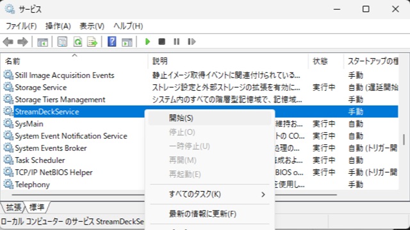Click the Back arrow toolbar icon
Screen dimensions: 410x230
tap(8, 42)
